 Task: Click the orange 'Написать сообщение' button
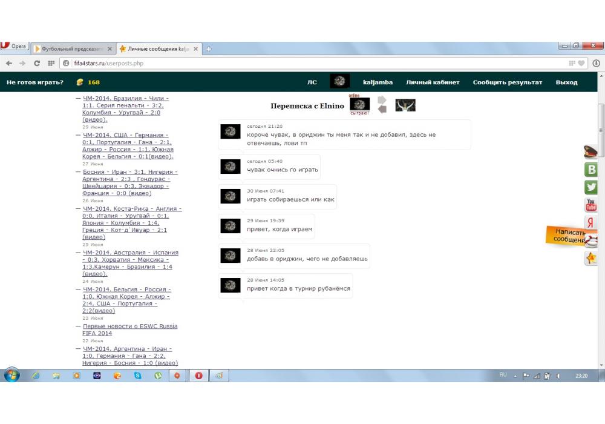(x=569, y=236)
